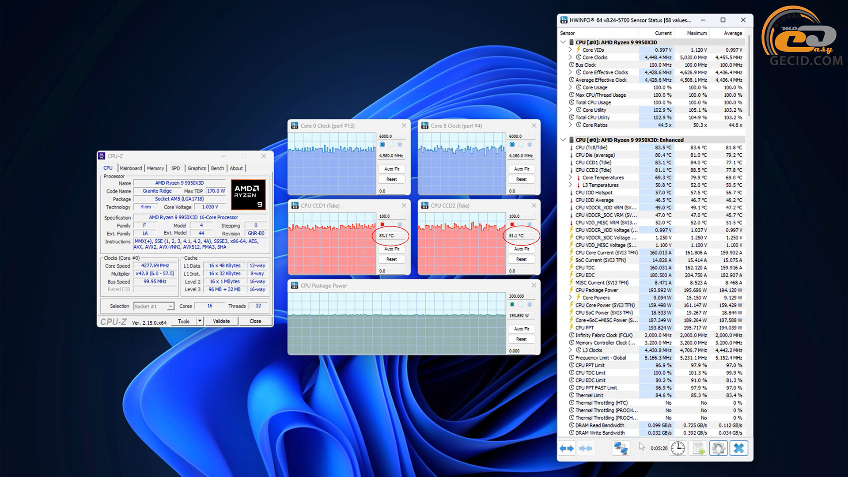
Task: Click the lightning icon beside CPU Package Power row
Action: point(571,290)
